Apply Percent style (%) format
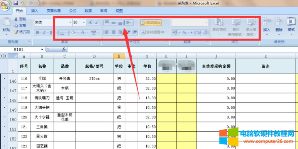 coord(185,32)
